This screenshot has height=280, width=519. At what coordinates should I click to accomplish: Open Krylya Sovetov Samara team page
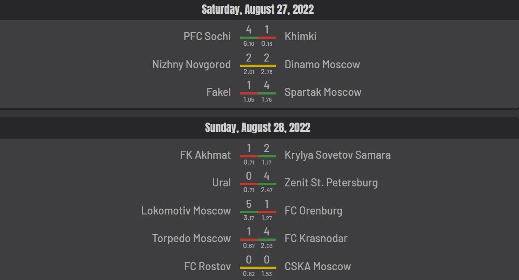[x=337, y=155]
